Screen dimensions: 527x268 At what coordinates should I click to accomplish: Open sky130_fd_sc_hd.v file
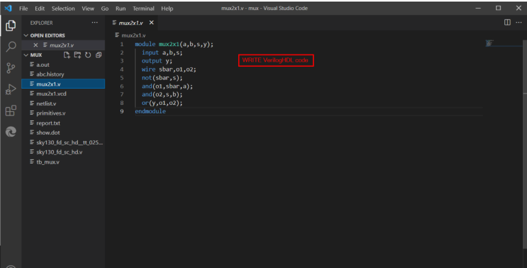coord(63,152)
